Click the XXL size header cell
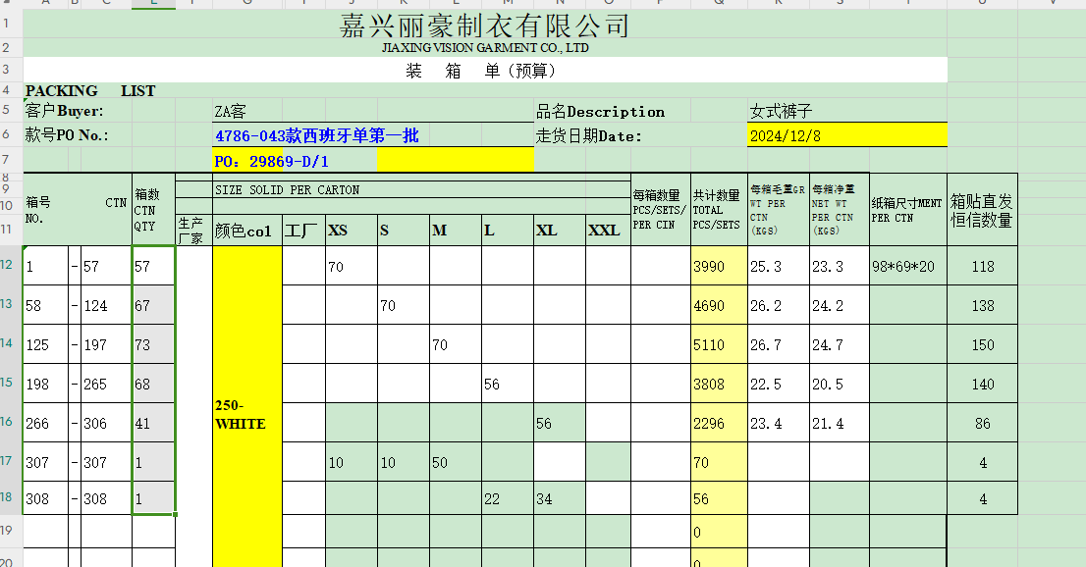Image resolution: width=1086 pixels, height=567 pixels. point(607,231)
